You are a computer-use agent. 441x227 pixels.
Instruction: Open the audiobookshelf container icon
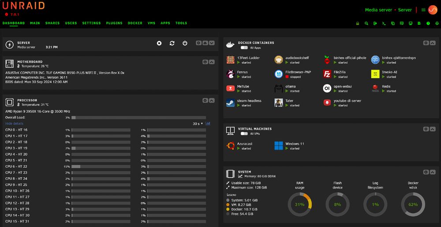coord(278,60)
